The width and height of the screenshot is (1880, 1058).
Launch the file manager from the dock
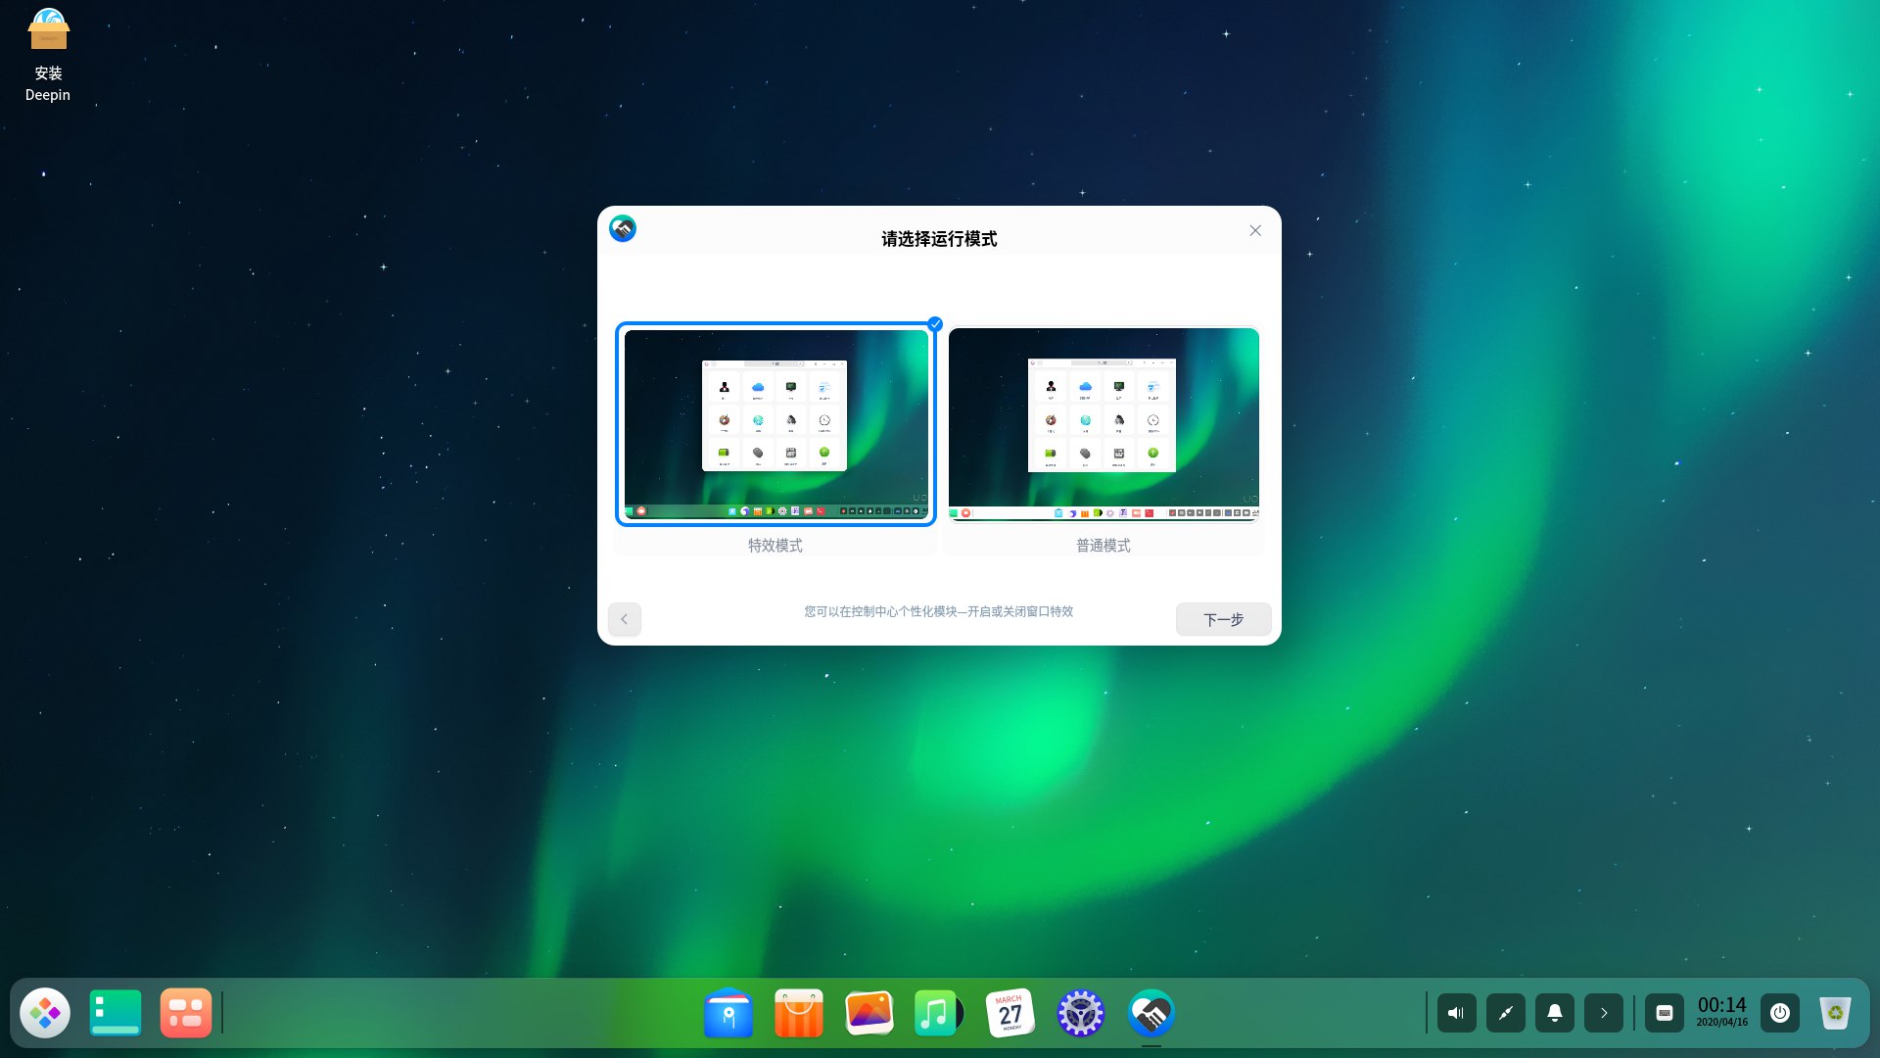pyautogui.click(x=728, y=1013)
